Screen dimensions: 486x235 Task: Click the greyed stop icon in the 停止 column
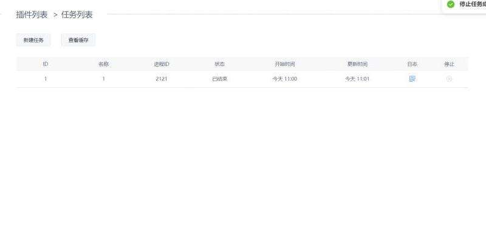point(449,79)
